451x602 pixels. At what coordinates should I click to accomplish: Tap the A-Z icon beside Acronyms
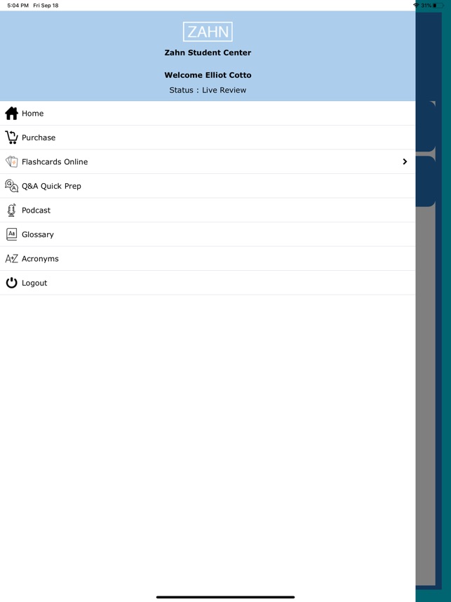11,258
